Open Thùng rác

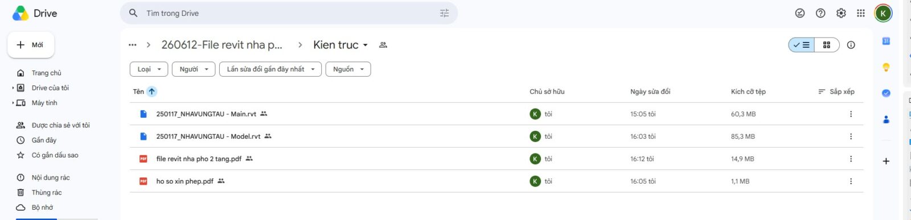[x=47, y=193]
